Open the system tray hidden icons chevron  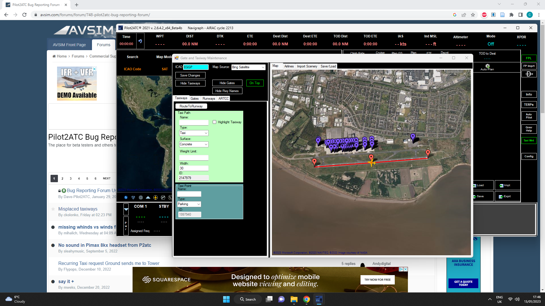click(x=490, y=299)
